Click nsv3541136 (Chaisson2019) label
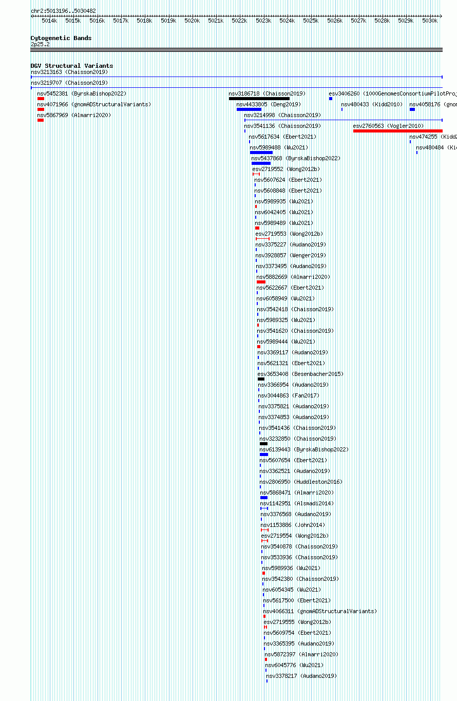This screenshot has height=701, width=457. (x=282, y=126)
